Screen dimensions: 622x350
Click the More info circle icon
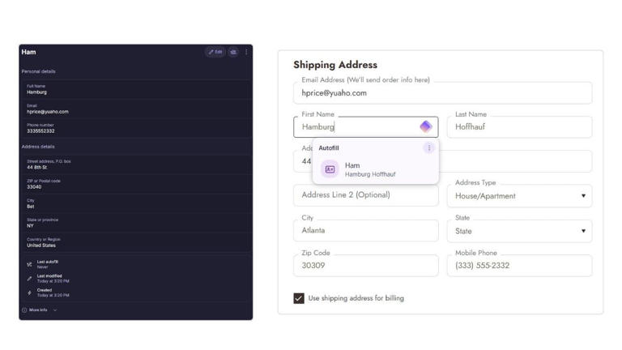[x=24, y=310]
